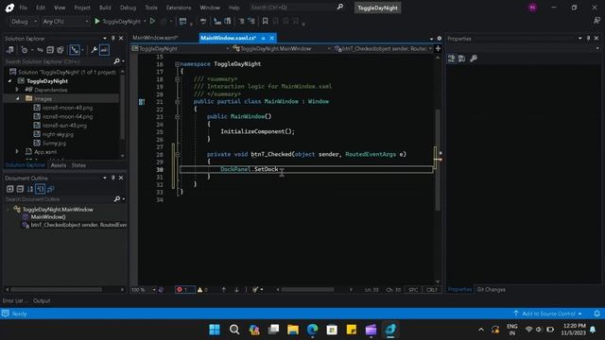Open the Any CPU platform dropdown

[65, 22]
